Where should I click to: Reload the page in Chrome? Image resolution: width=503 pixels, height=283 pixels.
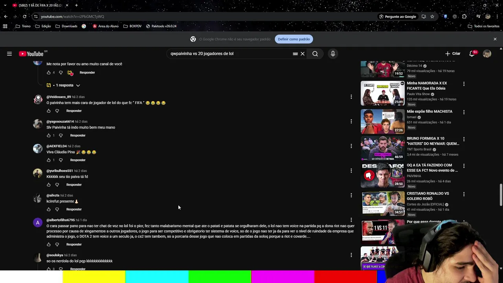24,17
